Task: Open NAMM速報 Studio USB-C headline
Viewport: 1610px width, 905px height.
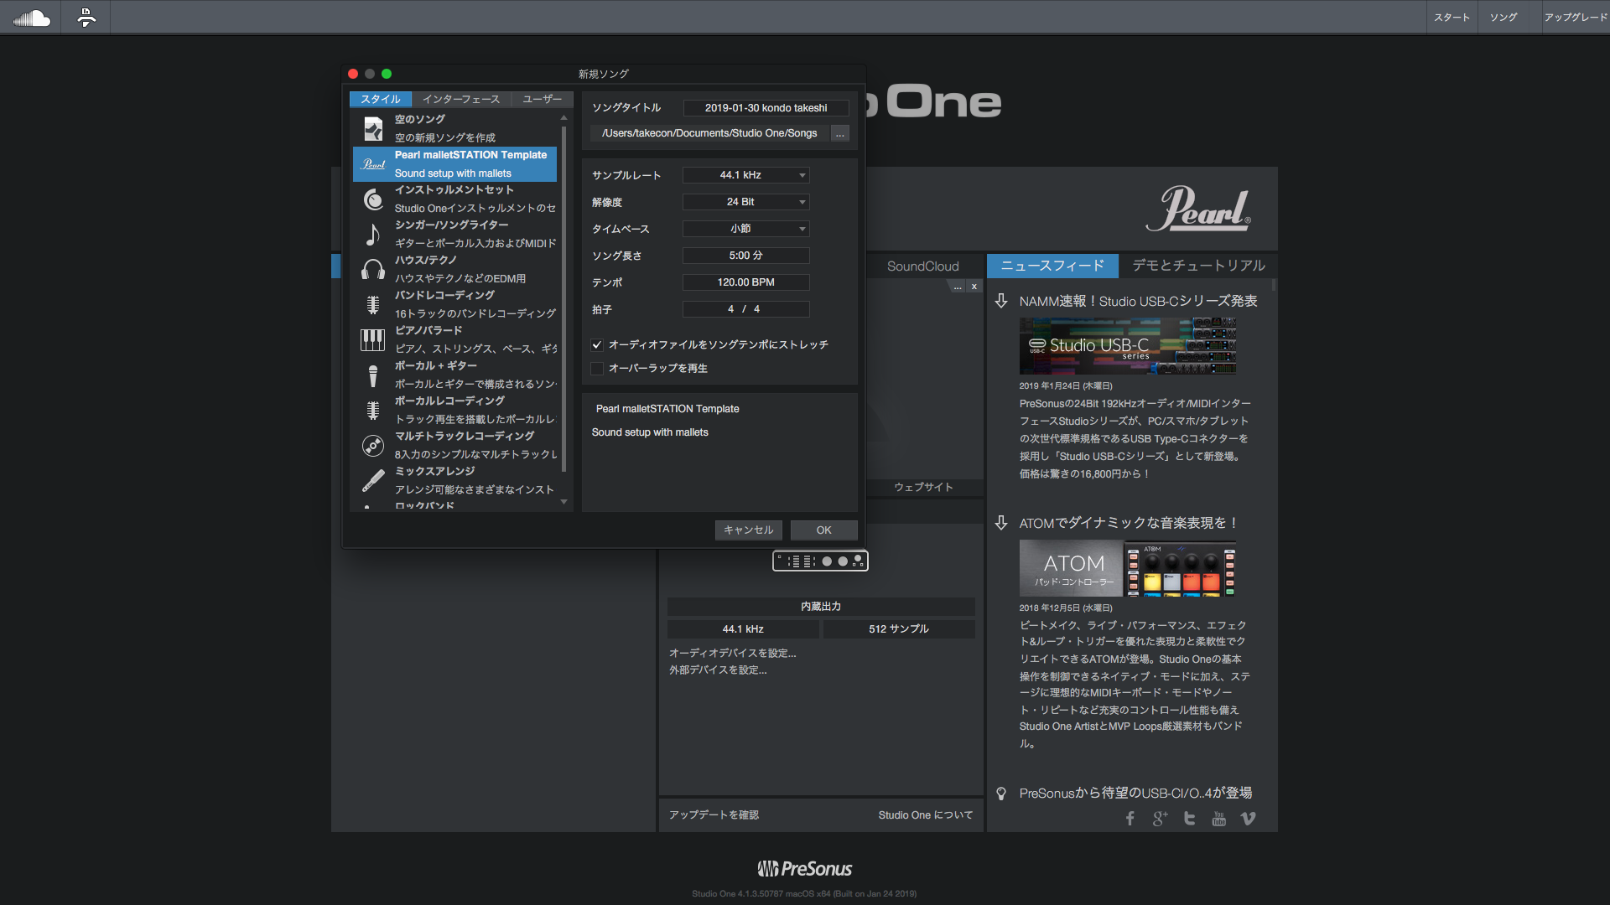Action: [x=1138, y=301]
